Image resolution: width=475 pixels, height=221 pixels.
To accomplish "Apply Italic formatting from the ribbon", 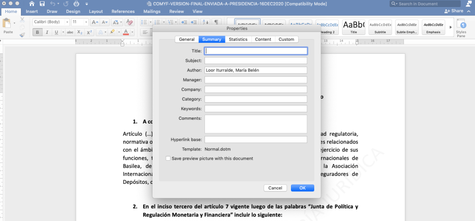I will coord(47,32).
